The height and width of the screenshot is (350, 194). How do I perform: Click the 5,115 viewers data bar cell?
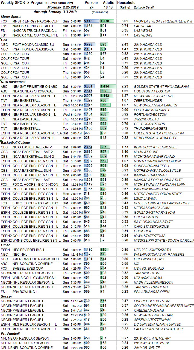(x=91, y=21)
